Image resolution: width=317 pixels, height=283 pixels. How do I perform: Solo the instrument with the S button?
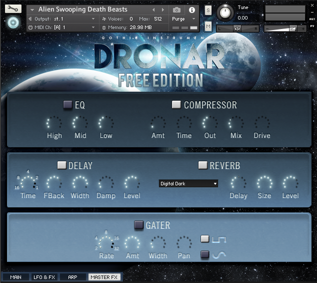pos(208,10)
